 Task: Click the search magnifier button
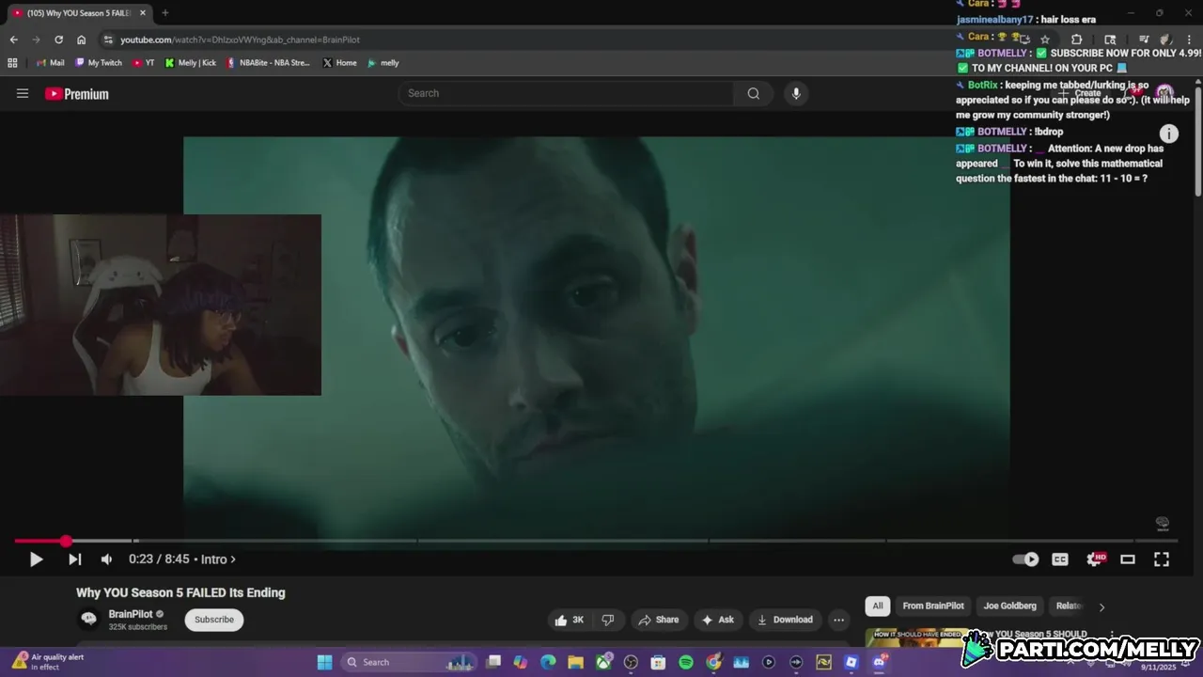754,93
